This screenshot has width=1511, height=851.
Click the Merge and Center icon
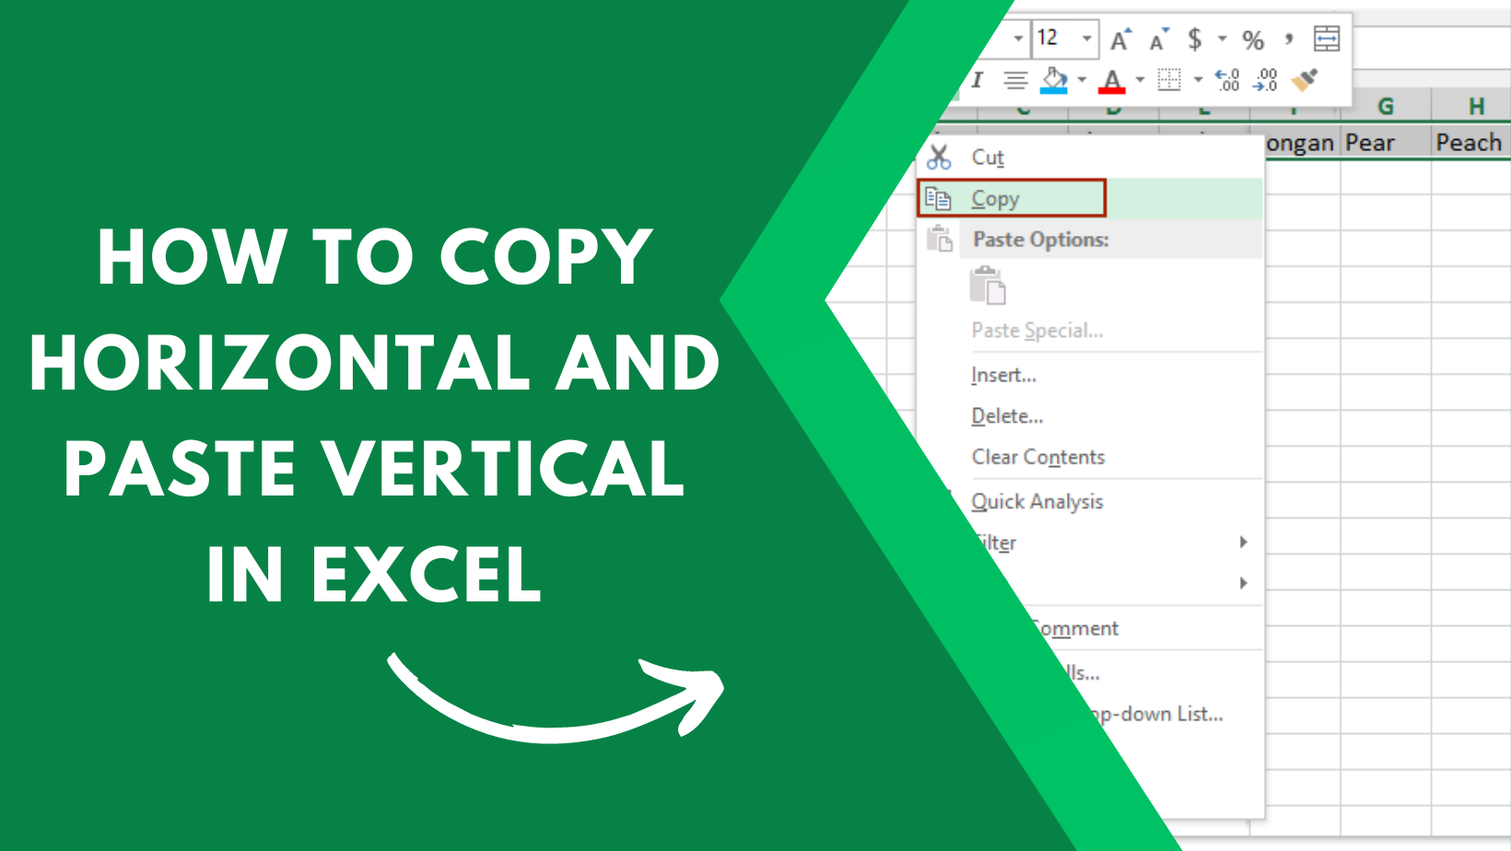1327,39
